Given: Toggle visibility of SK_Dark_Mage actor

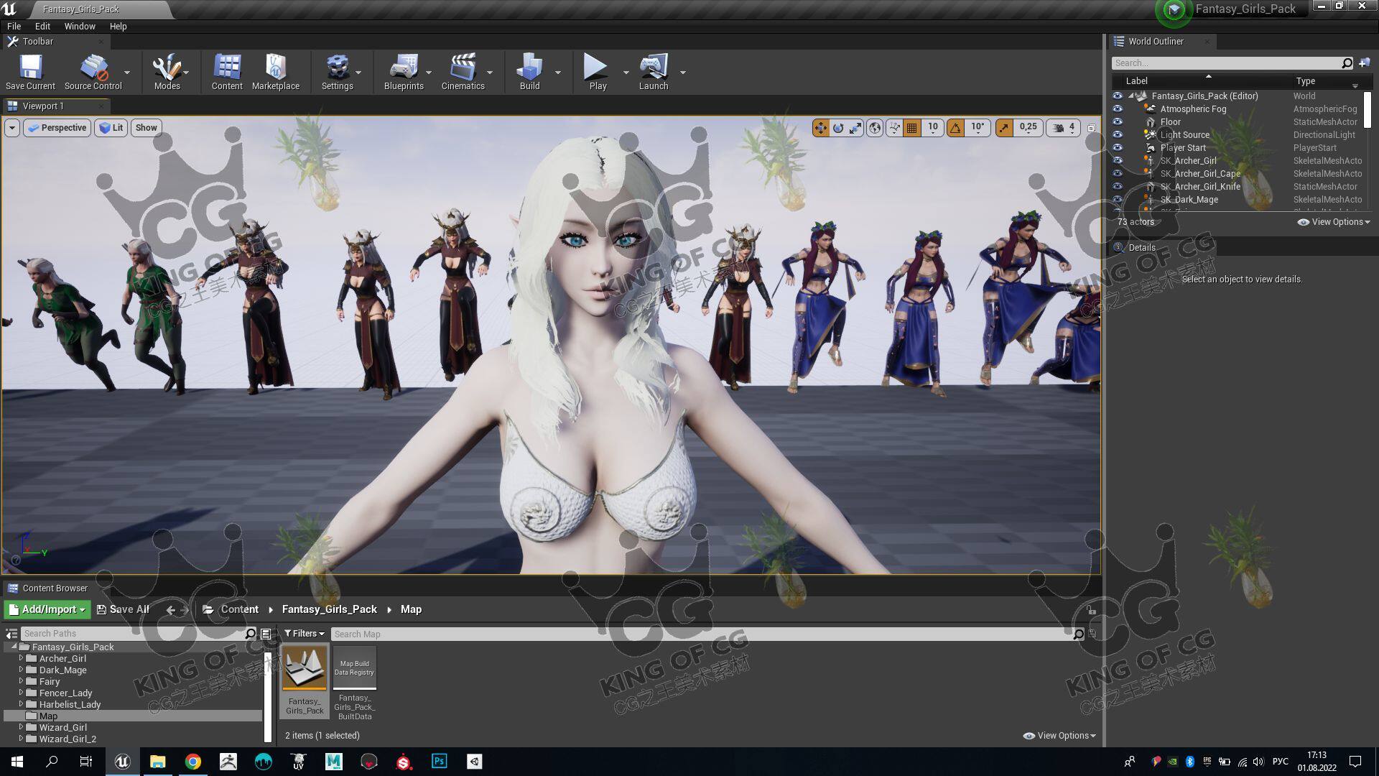Looking at the screenshot, I should [1118, 200].
